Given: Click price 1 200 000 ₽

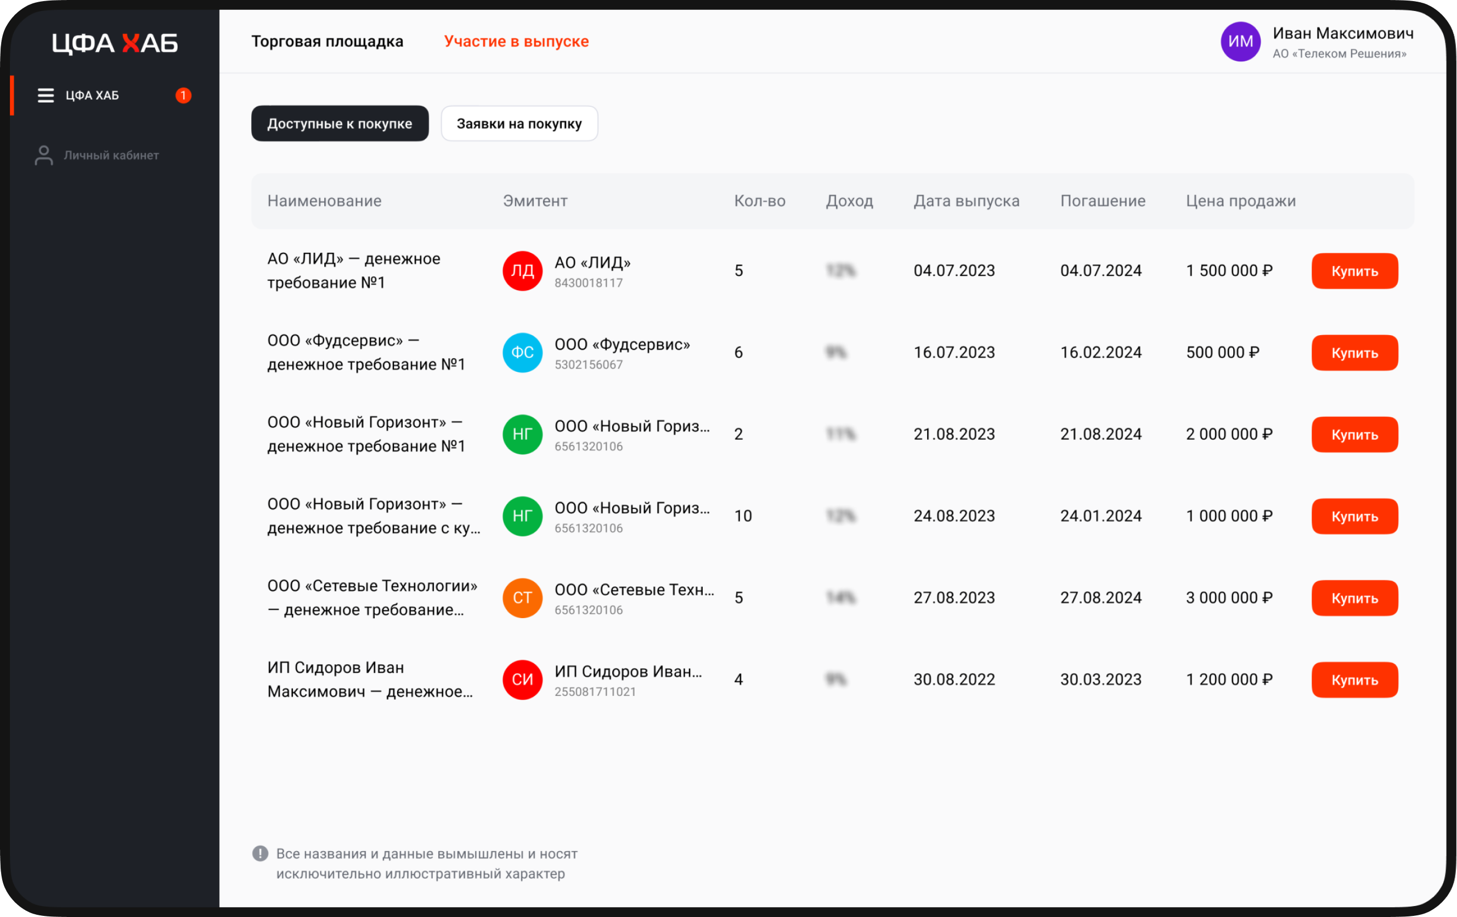Looking at the screenshot, I should click(x=1229, y=680).
